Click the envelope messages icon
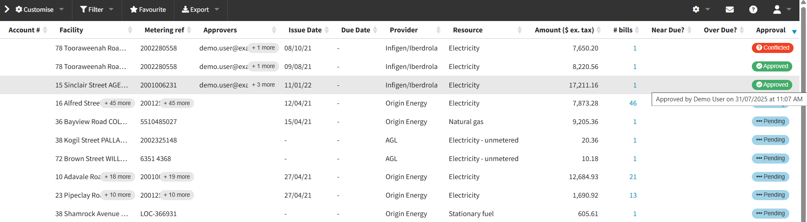The width and height of the screenshot is (807, 222). coord(730,10)
